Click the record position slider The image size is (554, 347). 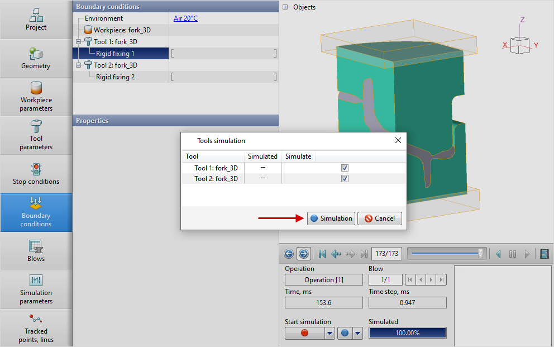tap(446, 254)
